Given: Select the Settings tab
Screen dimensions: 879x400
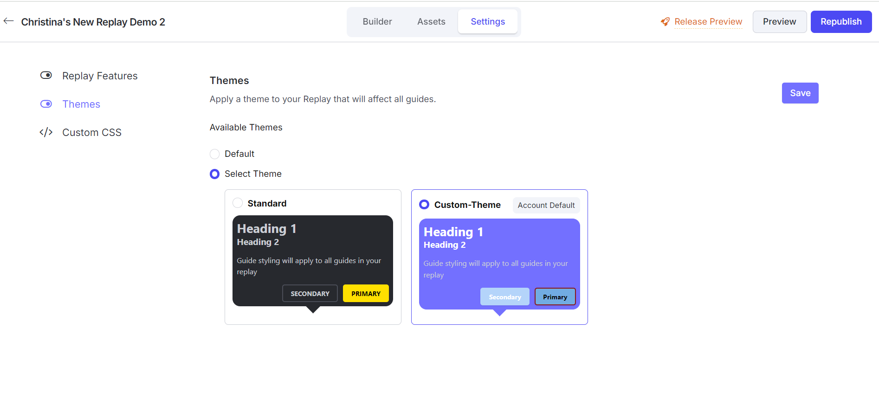Looking at the screenshot, I should (x=488, y=21).
